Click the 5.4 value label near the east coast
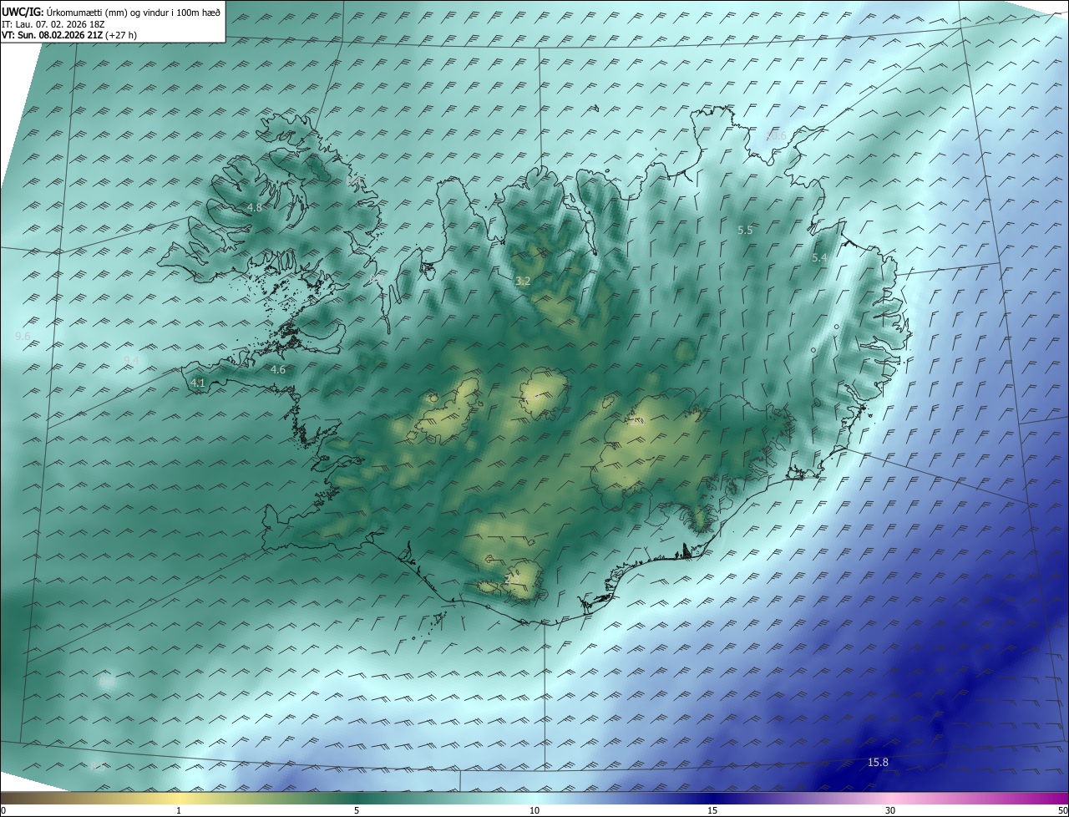The height and width of the screenshot is (817, 1069). [x=819, y=258]
